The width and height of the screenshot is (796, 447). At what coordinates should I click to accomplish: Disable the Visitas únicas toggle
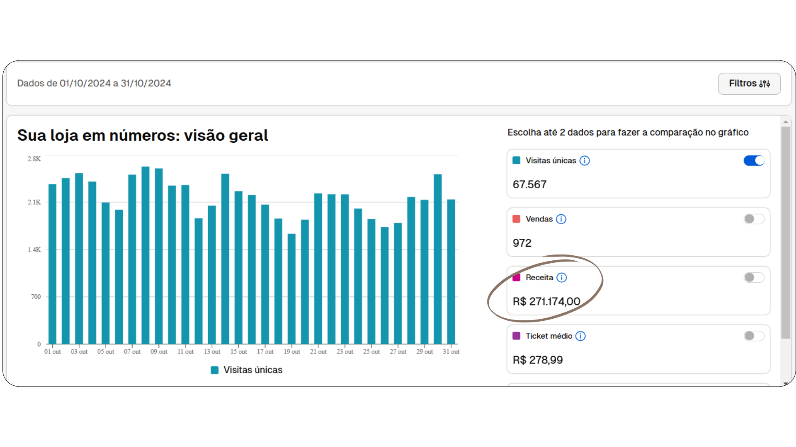coord(754,161)
